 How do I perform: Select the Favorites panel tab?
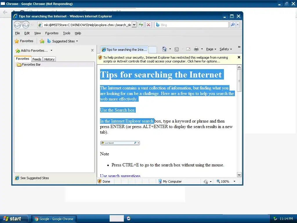pyautogui.click(x=23, y=59)
